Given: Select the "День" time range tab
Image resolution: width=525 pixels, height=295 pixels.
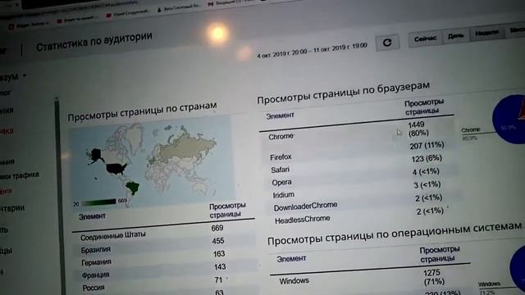Looking at the screenshot, I should pyautogui.click(x=456, y=36).
